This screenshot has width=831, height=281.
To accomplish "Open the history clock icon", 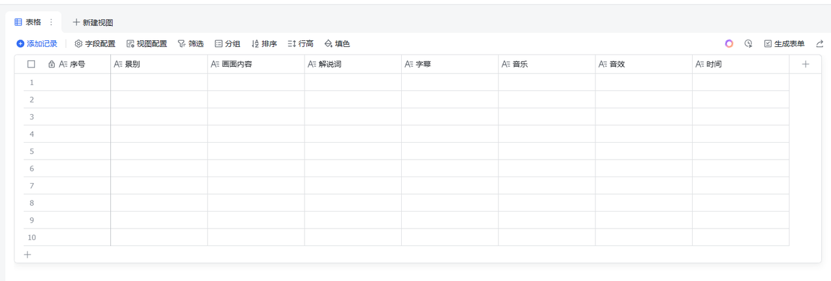I will 749,43.
